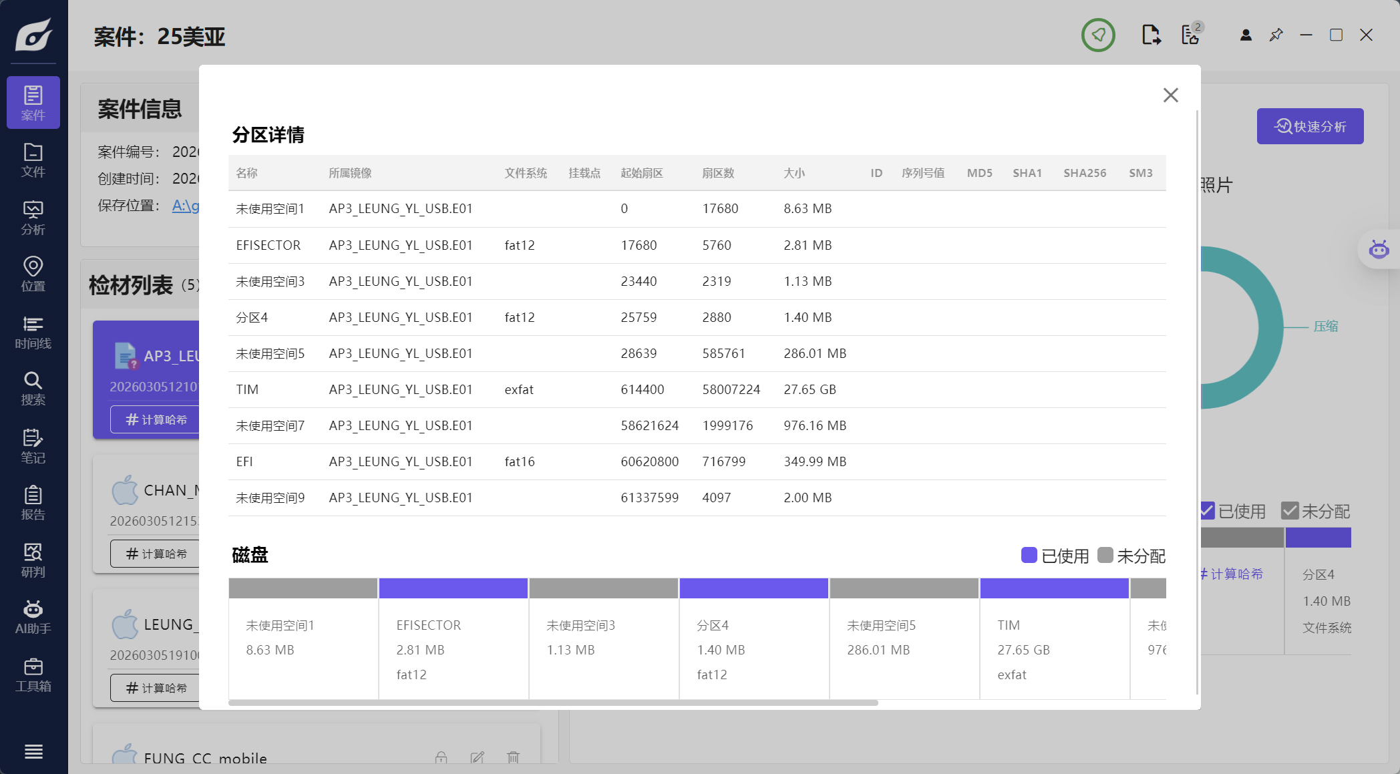Screen dimensions: 1400x774
Task: Toggle the 未分配 checkbox behind dialog
Action: click(1290, 511)
